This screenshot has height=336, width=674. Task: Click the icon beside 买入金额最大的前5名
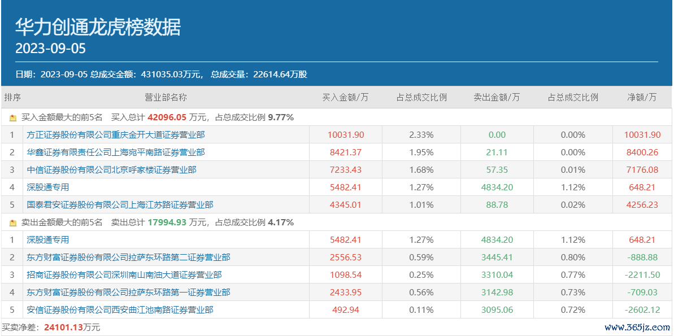pos(13,117)
